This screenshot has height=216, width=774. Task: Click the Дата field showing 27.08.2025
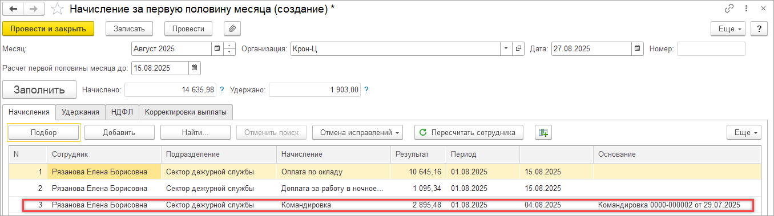click(592, 49)
